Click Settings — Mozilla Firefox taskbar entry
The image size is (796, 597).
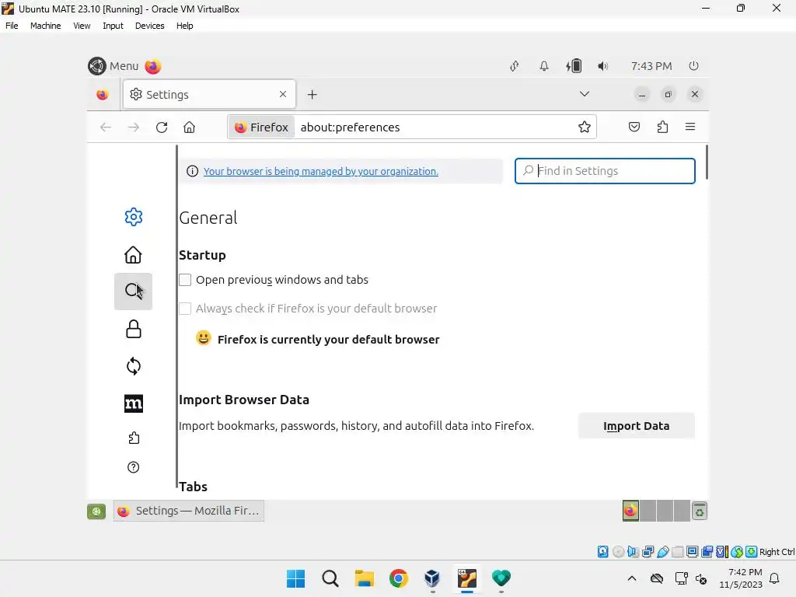(x=189, y=511)
